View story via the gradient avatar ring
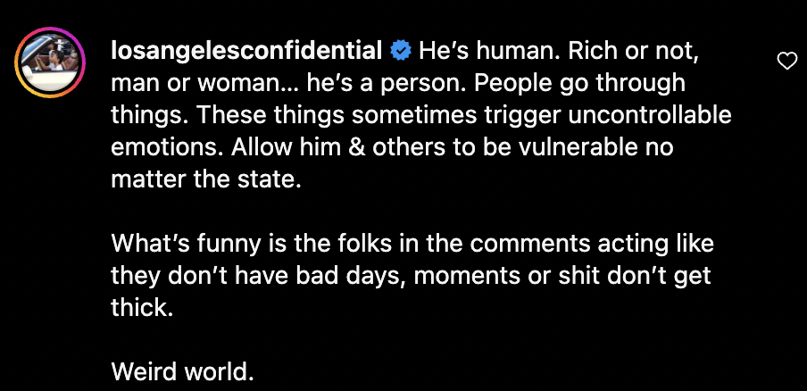Screen dimensions: 807x391 [x=50, y=62]
